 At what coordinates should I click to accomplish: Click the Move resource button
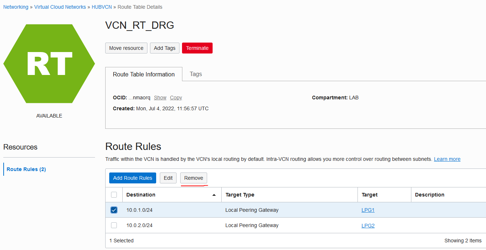pyautogui.click(x=126, y=48)
